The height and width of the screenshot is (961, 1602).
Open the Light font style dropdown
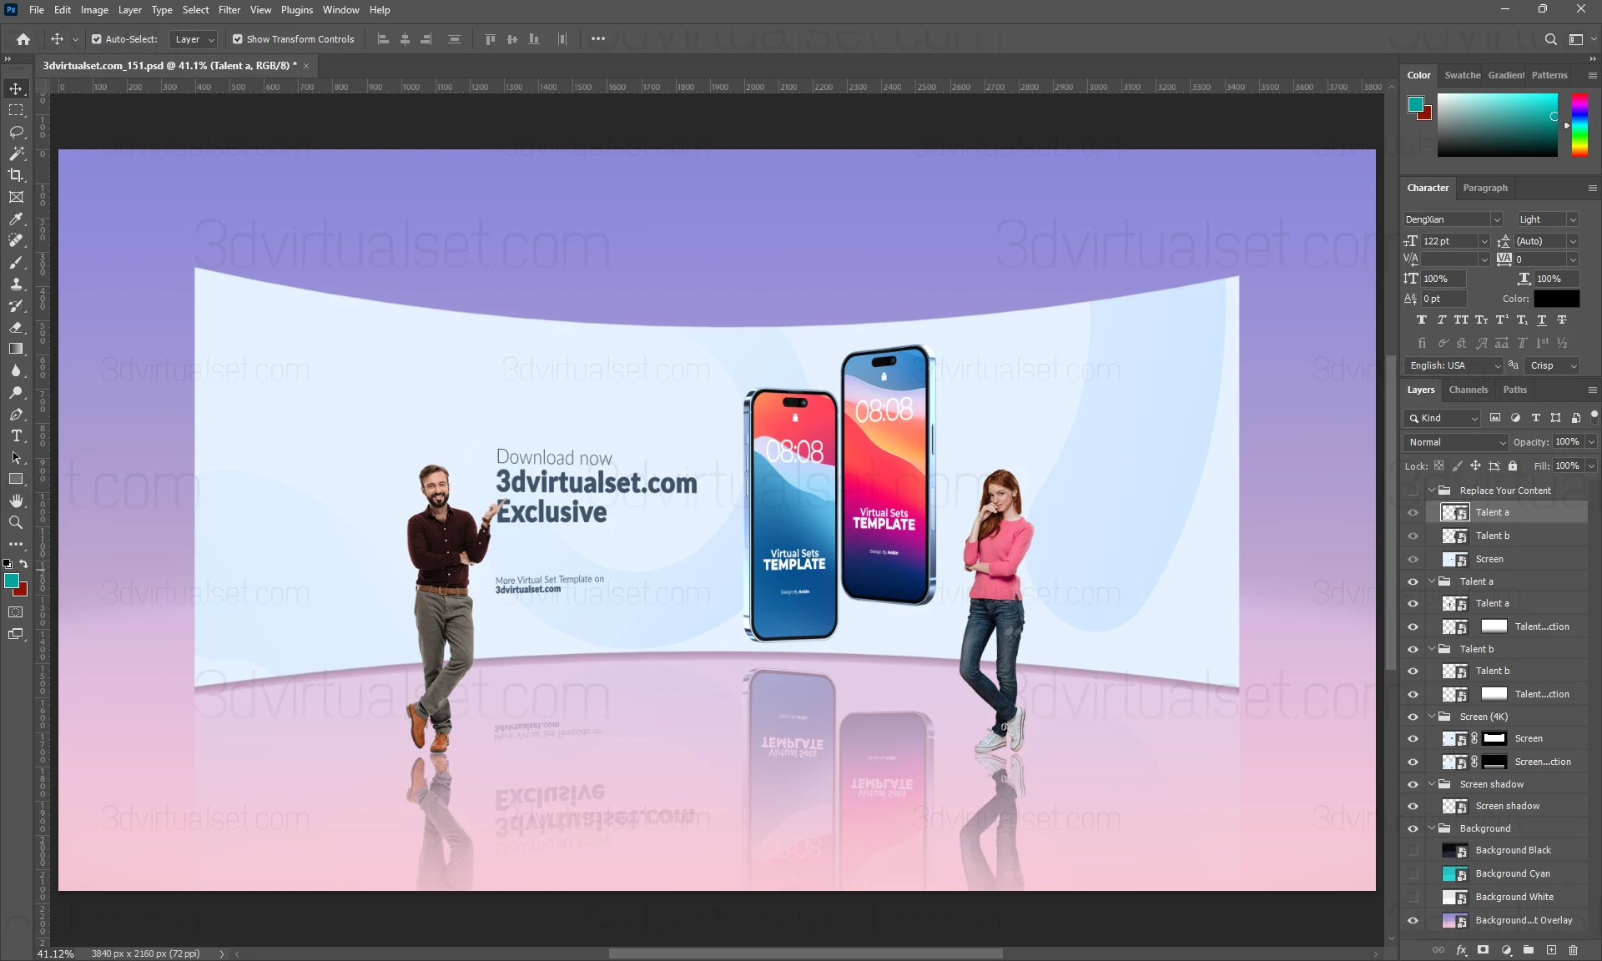pyautogui.click(x=1548, y=219)
